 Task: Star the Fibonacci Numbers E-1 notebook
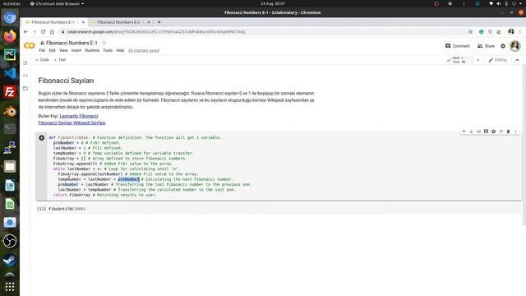[x=104, y=43]
